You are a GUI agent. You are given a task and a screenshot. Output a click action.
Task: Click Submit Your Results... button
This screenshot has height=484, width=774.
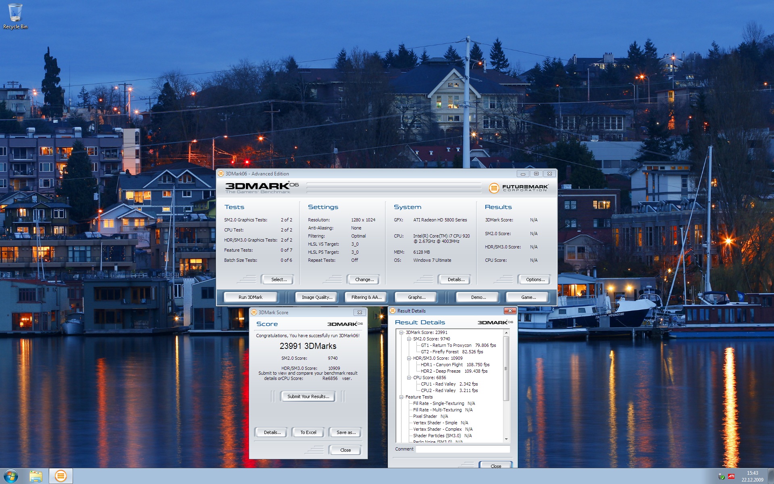click(308, 396)
